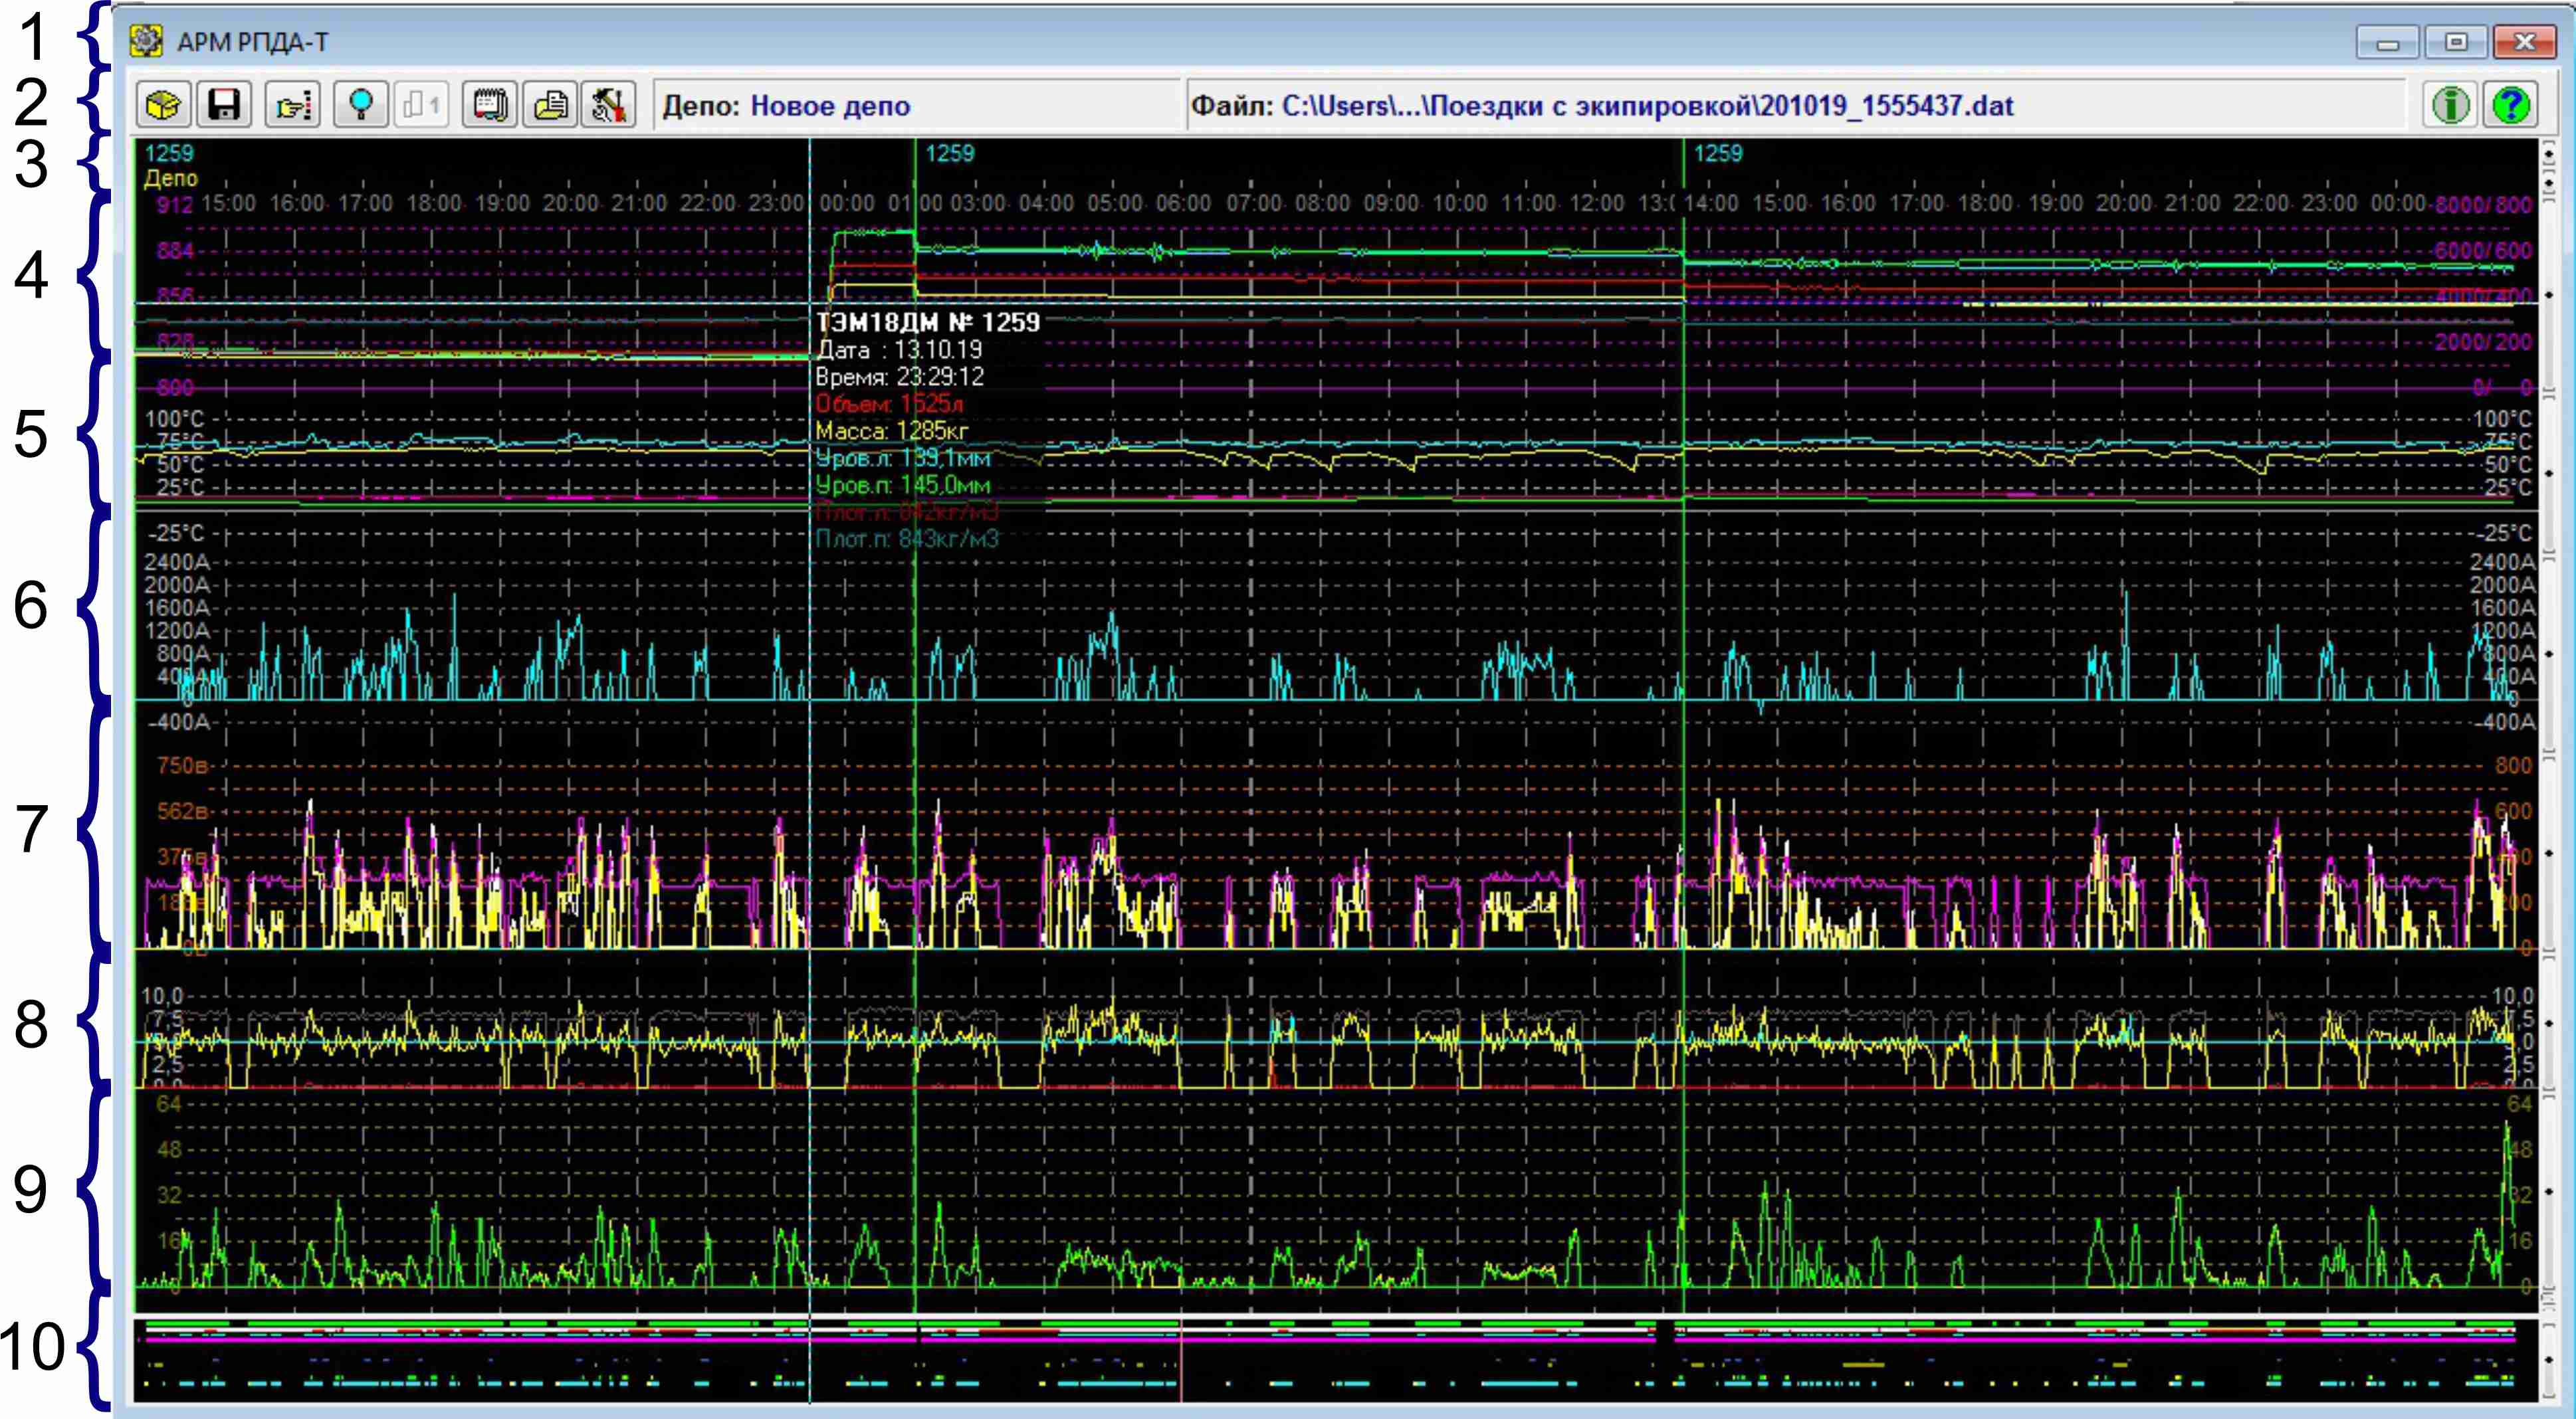2576x1419 pixels.
Task: Click the АРМ РПДА-Т application icon in the title bar
Action: coord(146,41)
